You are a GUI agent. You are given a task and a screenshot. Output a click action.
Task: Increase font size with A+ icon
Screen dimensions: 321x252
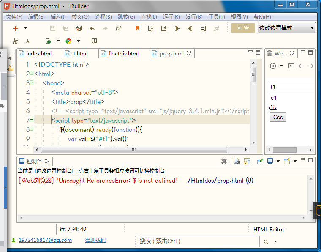15,41
